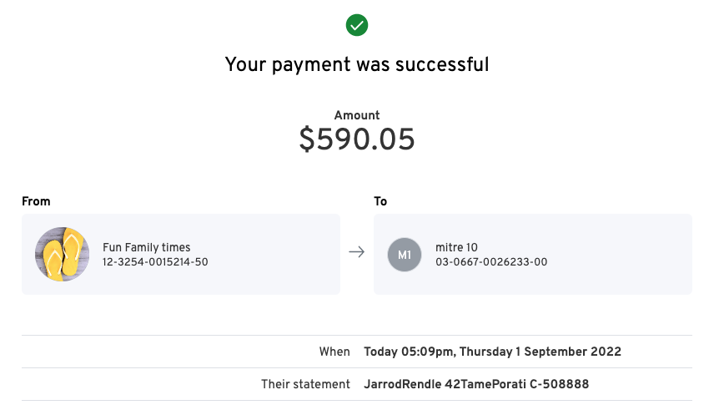714x405 pixels.
Task: Click the dollar sign of the amount
Action: coord(307,141)
